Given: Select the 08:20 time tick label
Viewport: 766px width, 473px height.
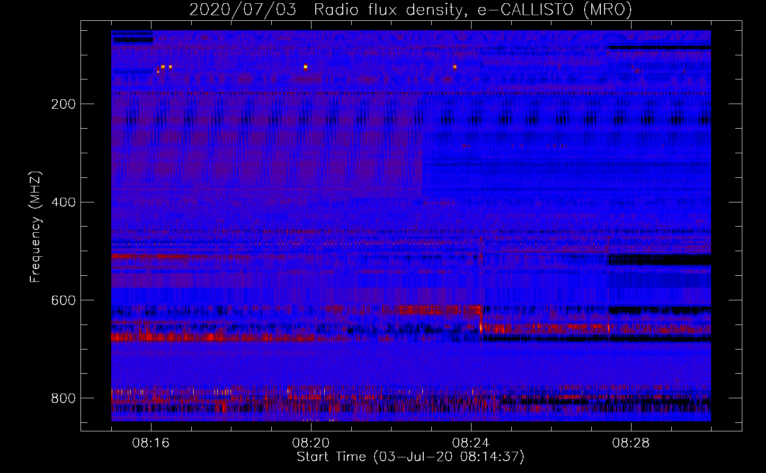Looking at the screenshot, I should [311, 443].
